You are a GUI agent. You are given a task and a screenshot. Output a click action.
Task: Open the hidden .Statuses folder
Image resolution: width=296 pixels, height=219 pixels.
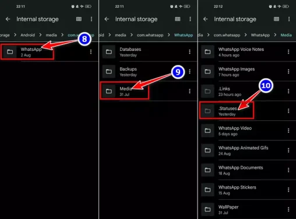point(247,111)
